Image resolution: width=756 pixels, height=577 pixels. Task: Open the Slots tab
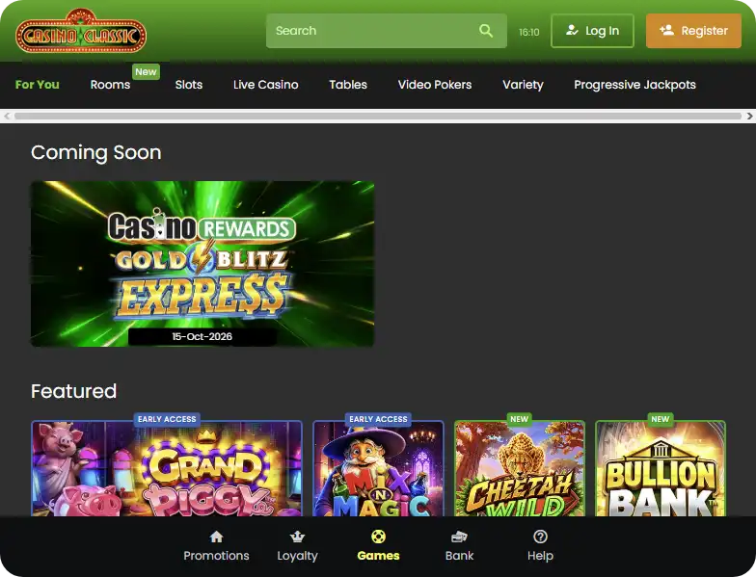189,85
